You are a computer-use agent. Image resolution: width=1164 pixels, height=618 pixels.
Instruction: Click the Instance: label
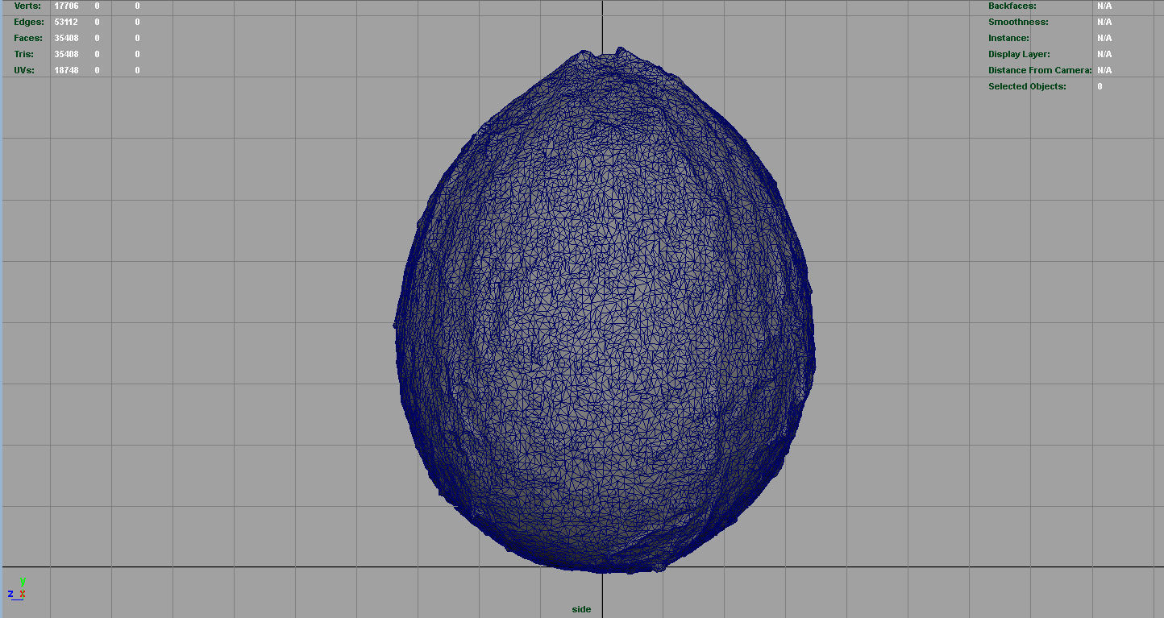1008,38
